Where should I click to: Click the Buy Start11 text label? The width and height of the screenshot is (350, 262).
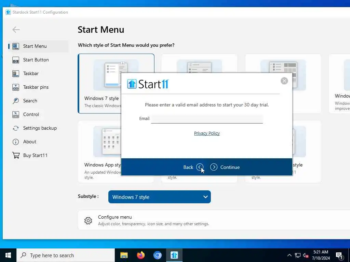click(x=35, y=155)
